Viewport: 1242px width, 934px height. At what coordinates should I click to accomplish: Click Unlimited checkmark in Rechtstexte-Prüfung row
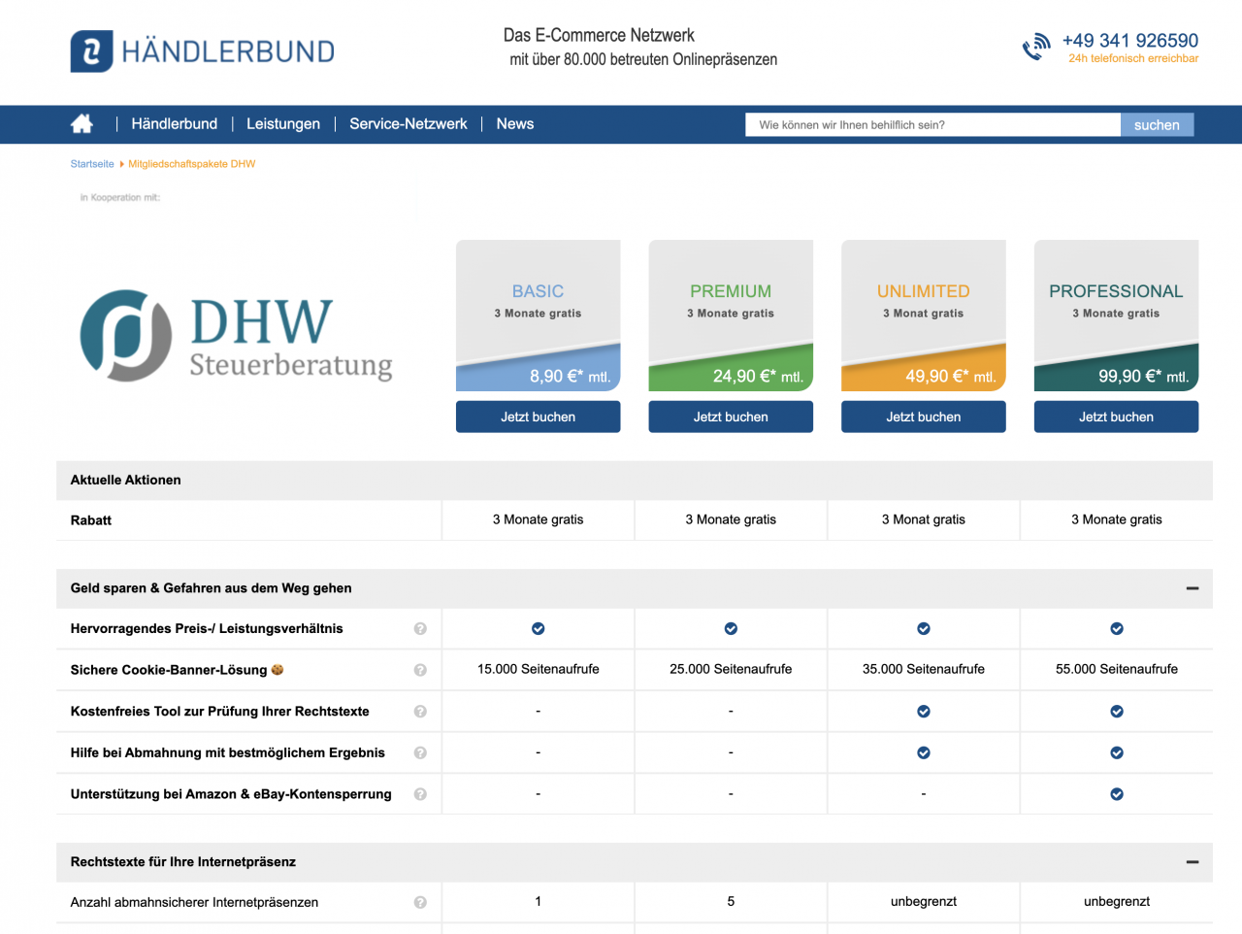[924, 712]
